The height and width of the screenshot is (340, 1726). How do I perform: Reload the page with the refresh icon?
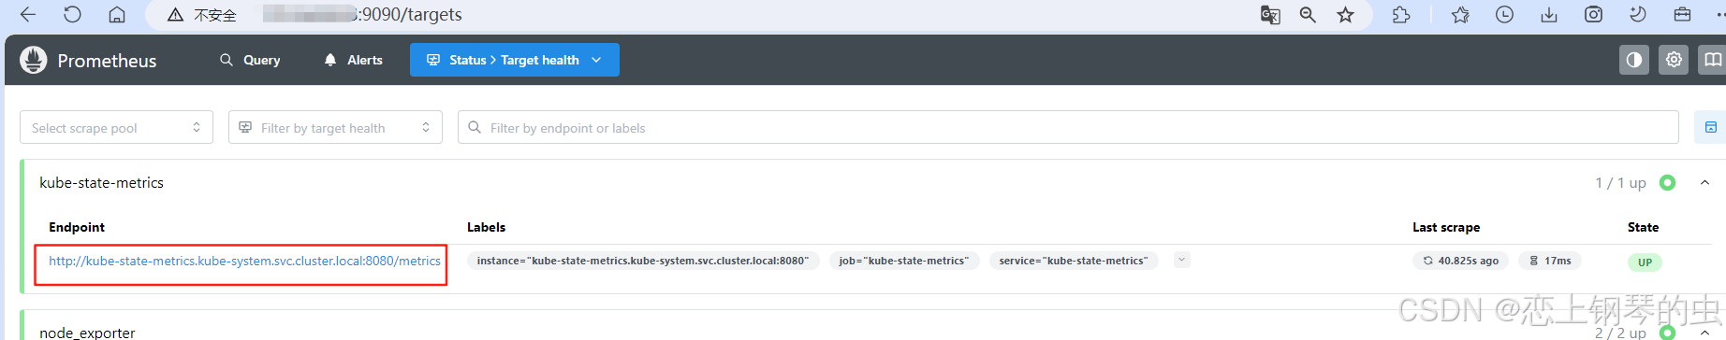[x=72, y=15]
